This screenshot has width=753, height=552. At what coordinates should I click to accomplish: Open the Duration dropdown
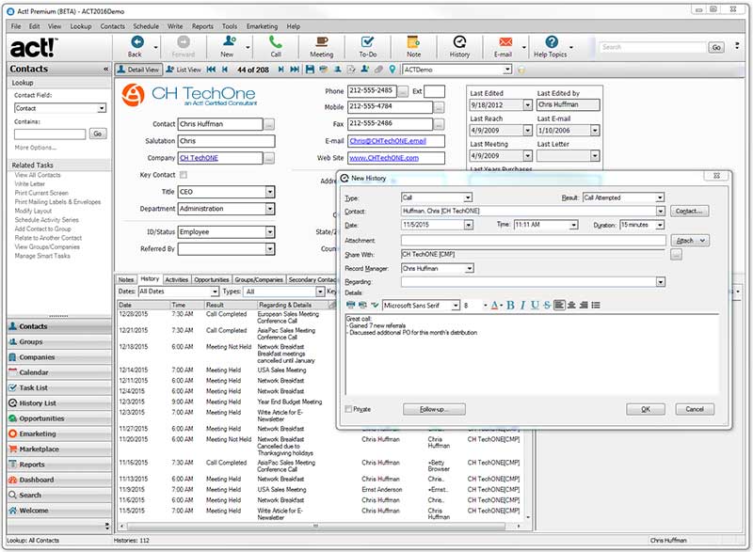pyautogui.click(x=661, y=225)
